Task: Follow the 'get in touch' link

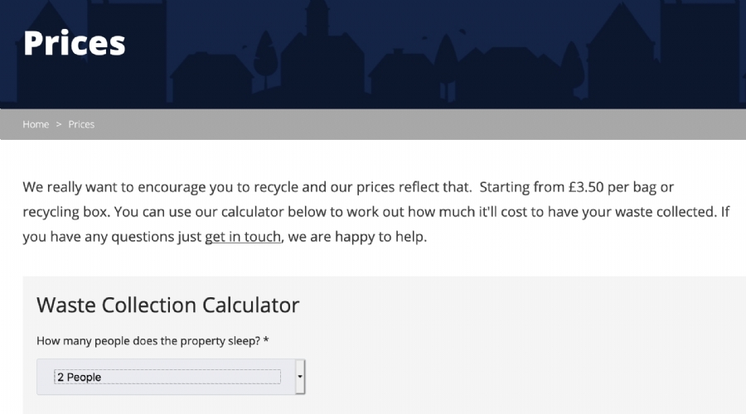Action: point(243,236)
